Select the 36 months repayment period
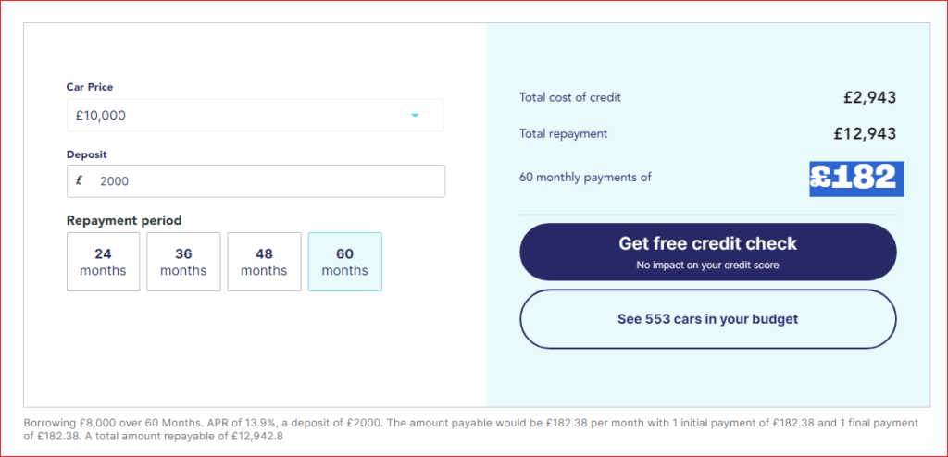Image resolution: width=948 pixels, height=457 pixels. (x=183, y=262)
